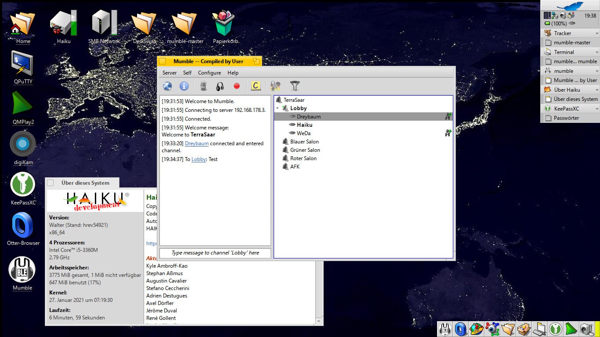This screenshot has width=600, height=337.
Task: Click the network status tray icon
Action: pos(555,15)
